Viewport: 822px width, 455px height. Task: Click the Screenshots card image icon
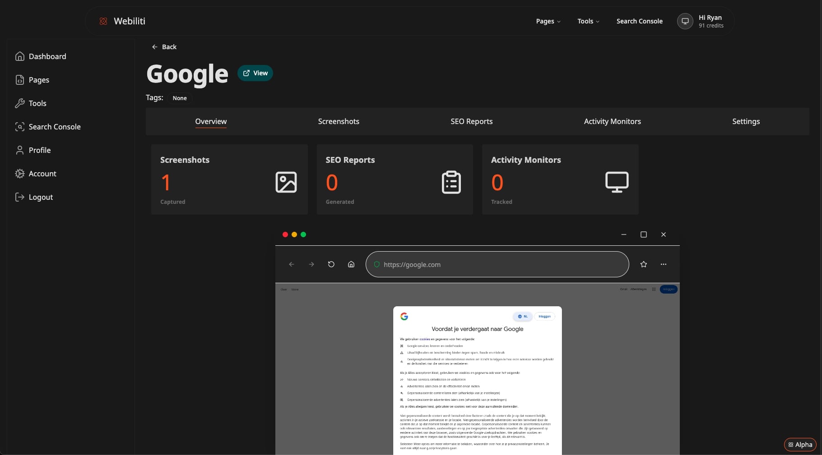[286, 182]
